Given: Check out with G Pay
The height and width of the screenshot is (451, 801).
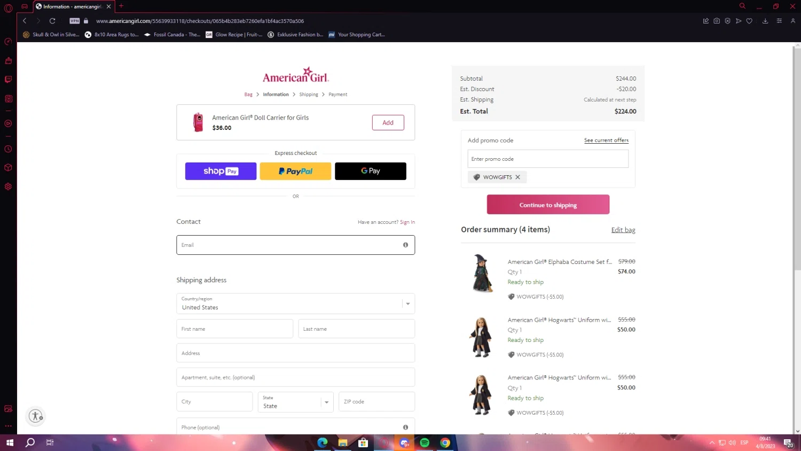Looking at the screenshot, I should 371,171.
